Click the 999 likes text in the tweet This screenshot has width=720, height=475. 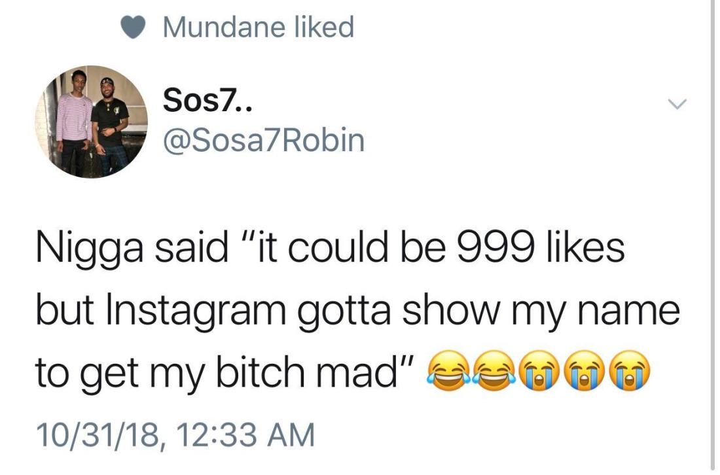point(540,247)
